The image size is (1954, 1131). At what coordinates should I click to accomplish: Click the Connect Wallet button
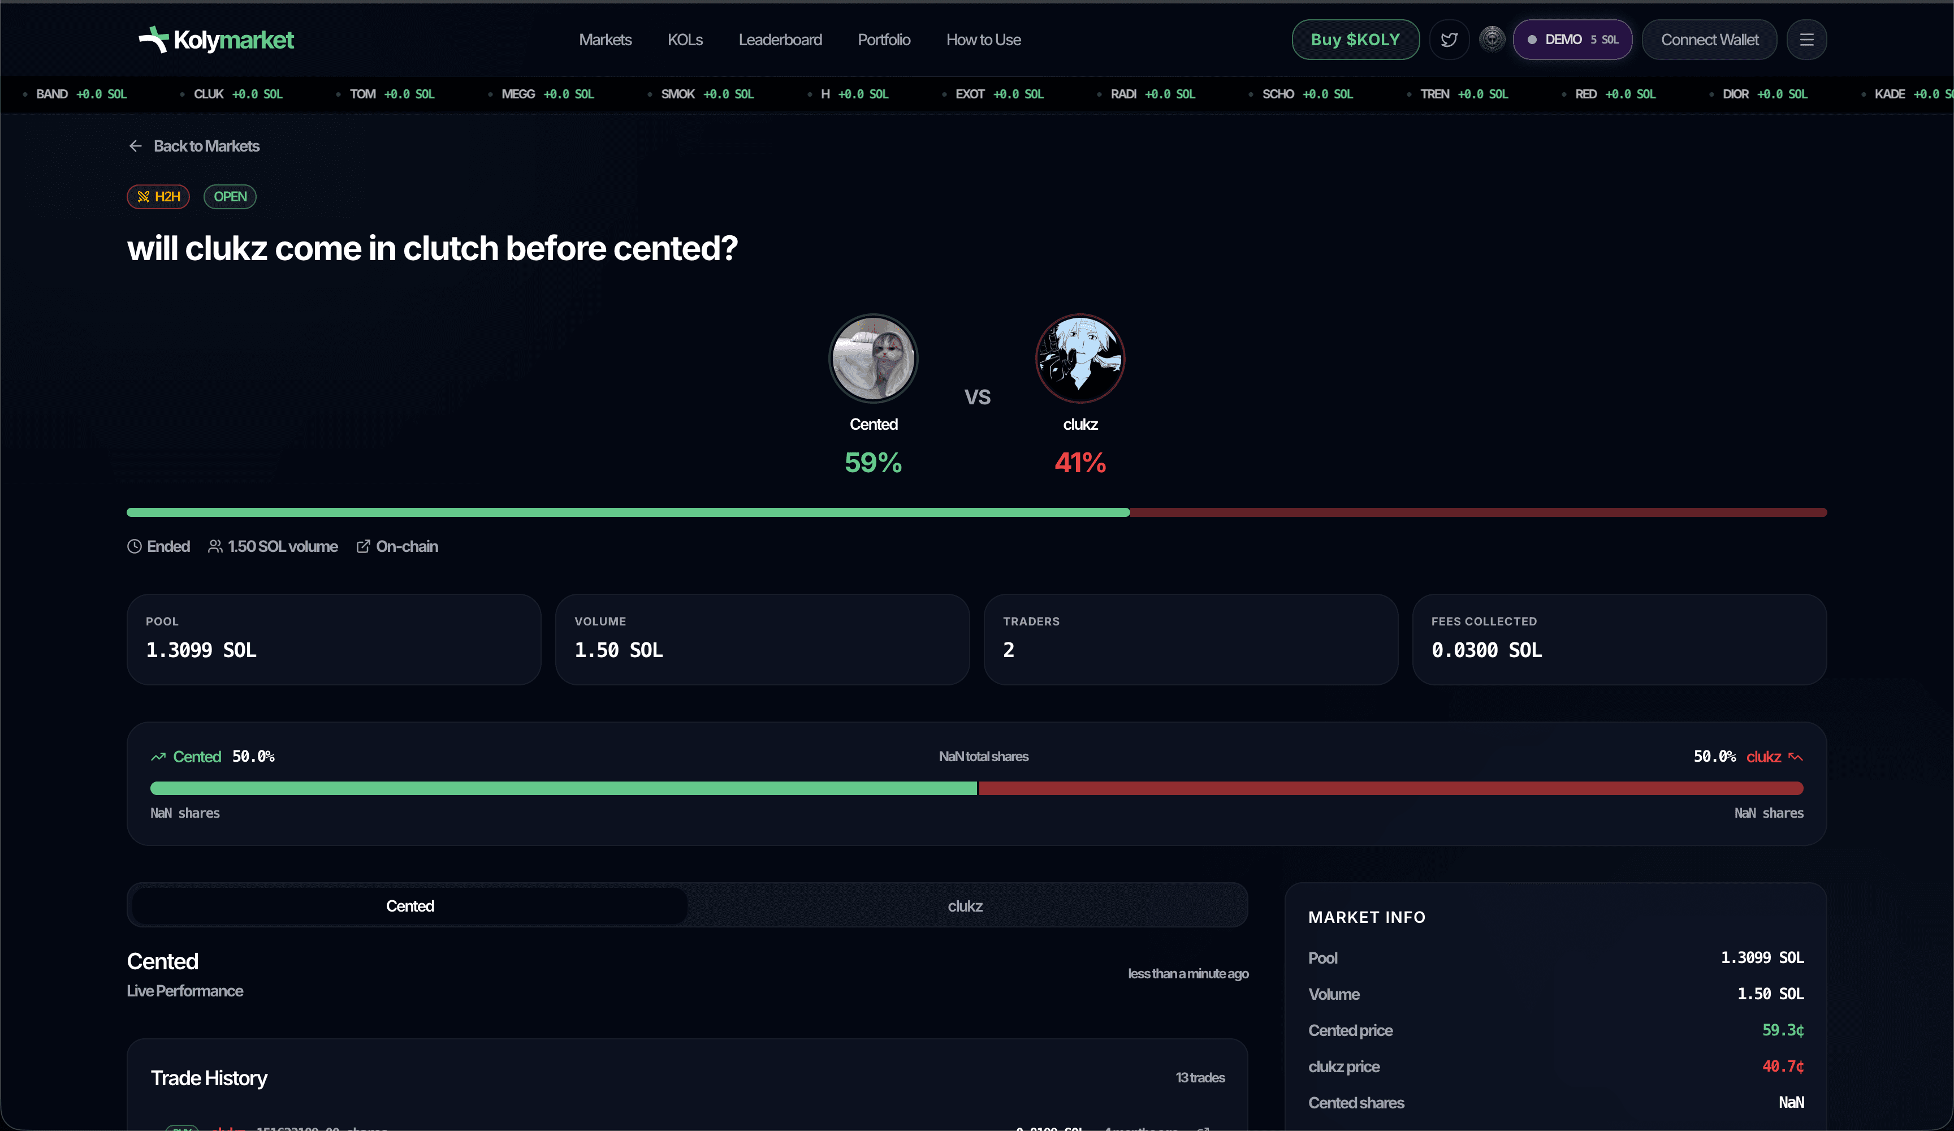pyautogui.click(x=1709, y=40)
